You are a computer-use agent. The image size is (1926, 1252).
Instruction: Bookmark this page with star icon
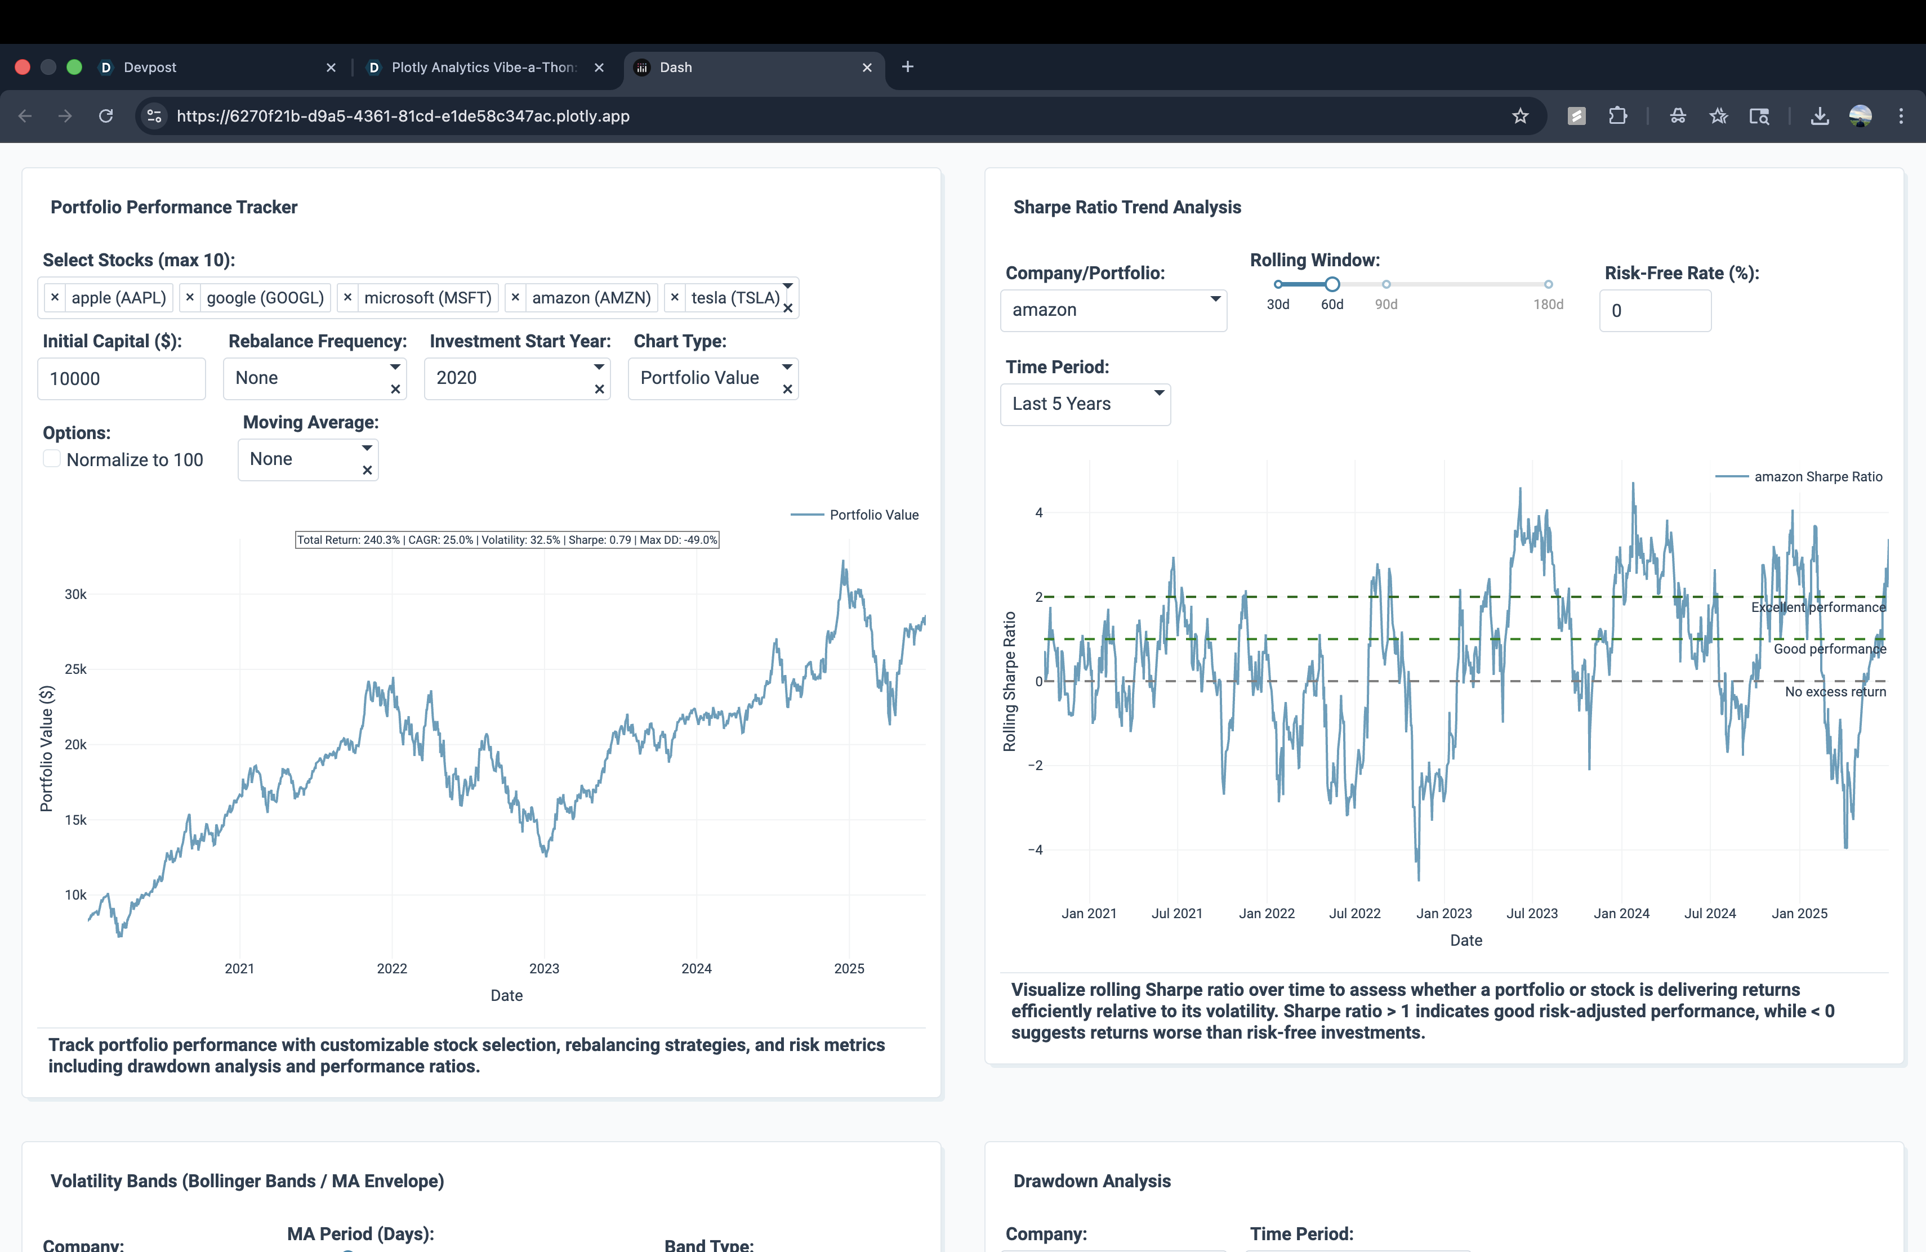point(1520,115)
